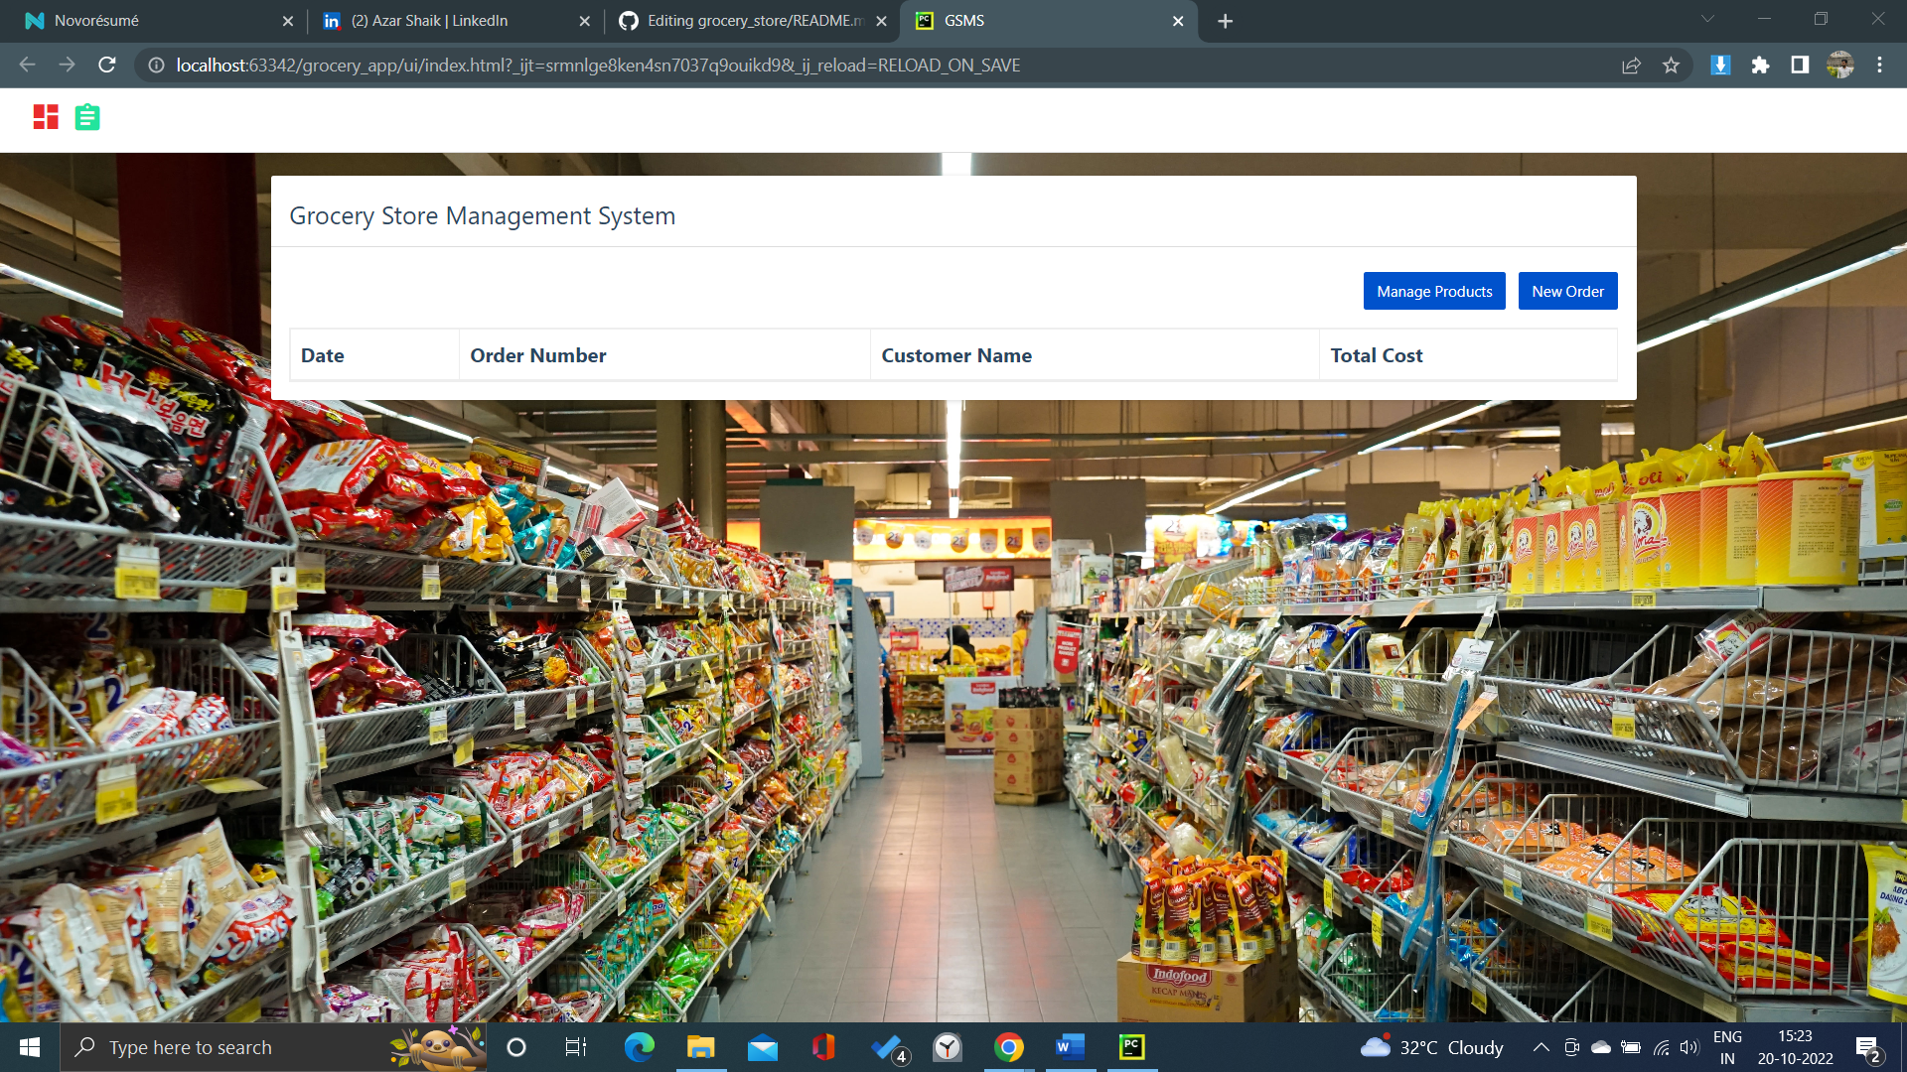Click the New Order button
The height and width of the screenshot is (1072, 1907).
coord(1567,291)
